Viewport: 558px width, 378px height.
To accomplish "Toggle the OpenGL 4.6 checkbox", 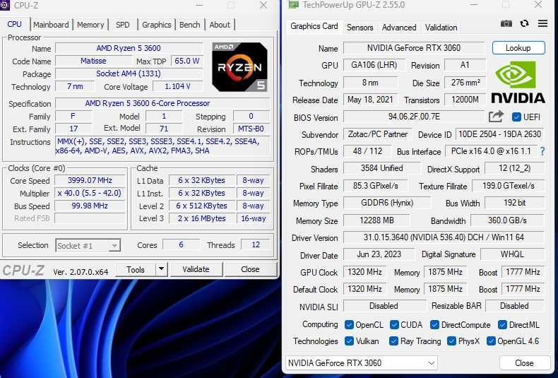I will (491, 341).
